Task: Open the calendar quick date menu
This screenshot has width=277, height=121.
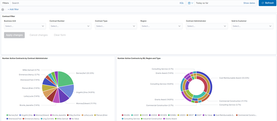Action: [191, 3]
